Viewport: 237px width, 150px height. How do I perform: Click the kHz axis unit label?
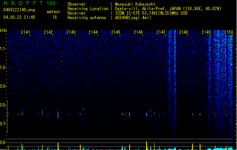3,30
